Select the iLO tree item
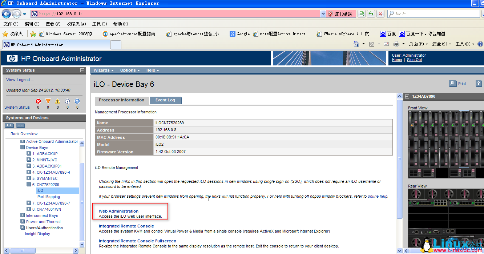484x254 pixels. [x=40, y=190]
